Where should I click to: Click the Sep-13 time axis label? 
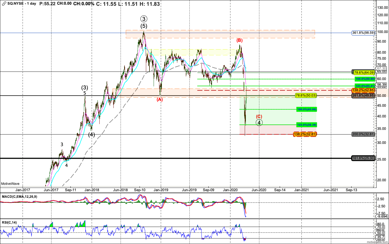point(351,190)
